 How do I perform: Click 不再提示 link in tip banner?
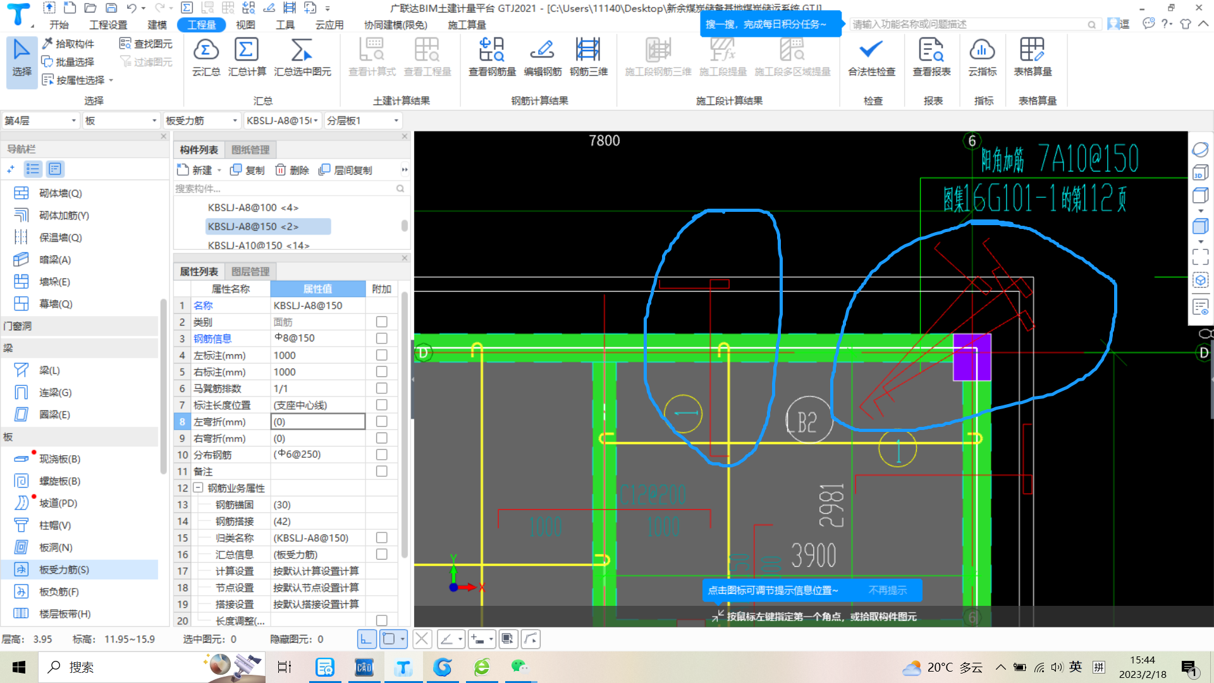[x=888, y=590]
